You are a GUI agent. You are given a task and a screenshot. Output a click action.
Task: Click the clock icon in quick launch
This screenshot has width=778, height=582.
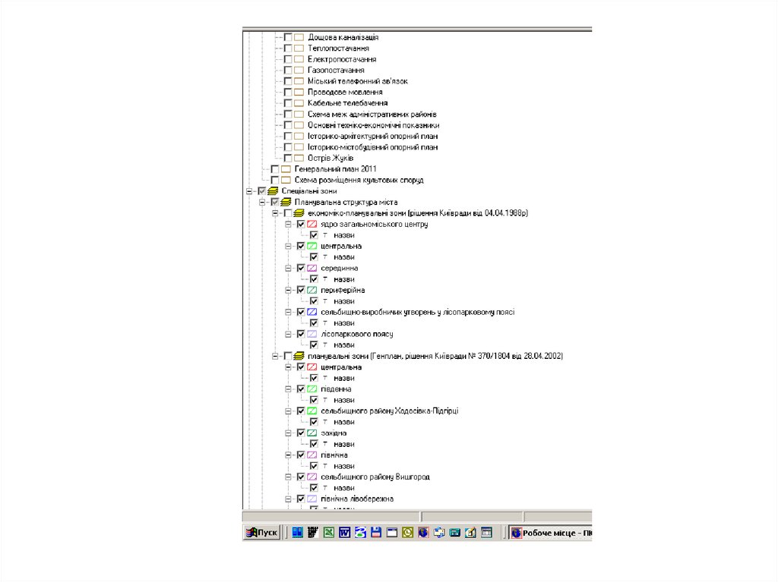click(408, 533)
